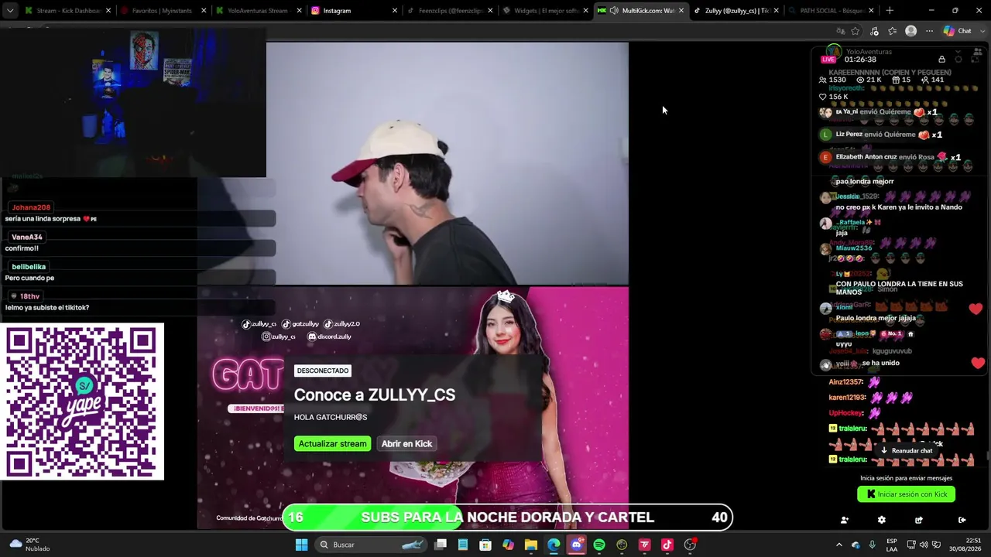This screenshot has width=991, height=557.
Task: Open the ESP LAA language switcher
Action: [x=892, y=545]
